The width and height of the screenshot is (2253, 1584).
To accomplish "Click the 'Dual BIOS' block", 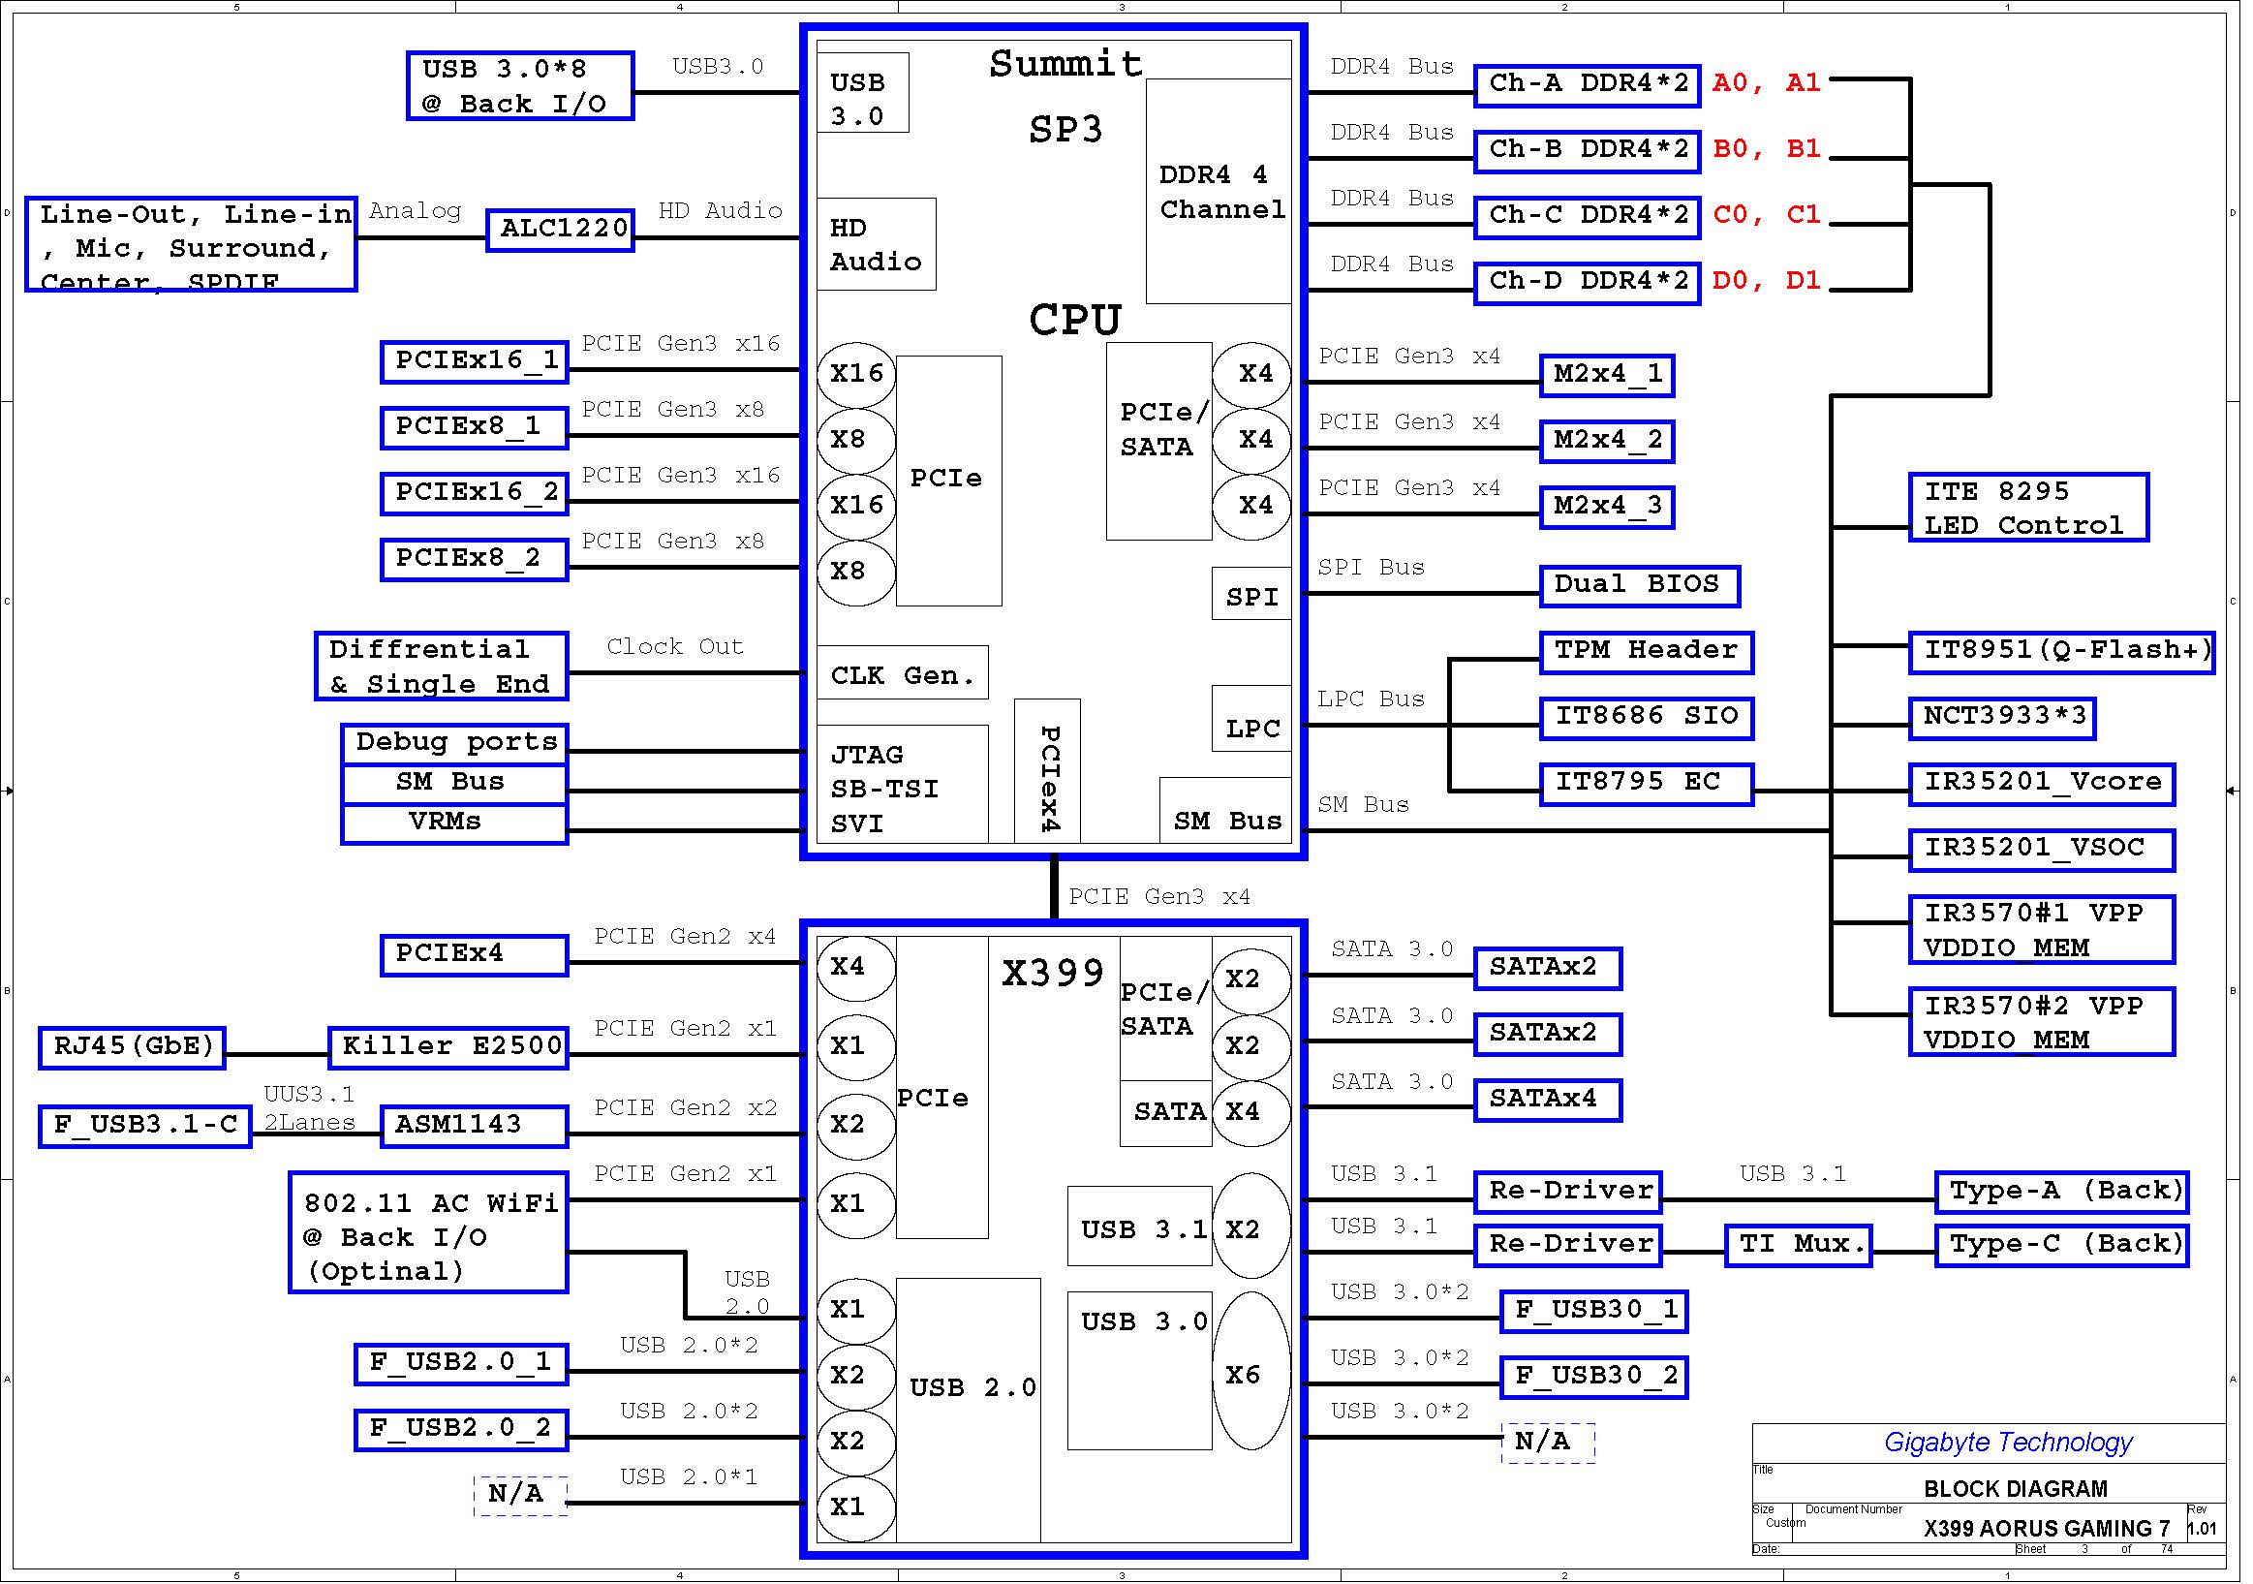I will pos(1640,587).
